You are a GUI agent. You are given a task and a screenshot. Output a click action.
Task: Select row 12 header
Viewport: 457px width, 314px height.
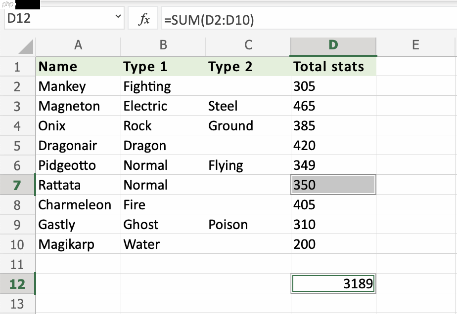point(17,284)
